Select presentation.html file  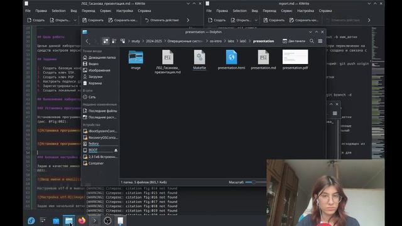tap(231, 60)
